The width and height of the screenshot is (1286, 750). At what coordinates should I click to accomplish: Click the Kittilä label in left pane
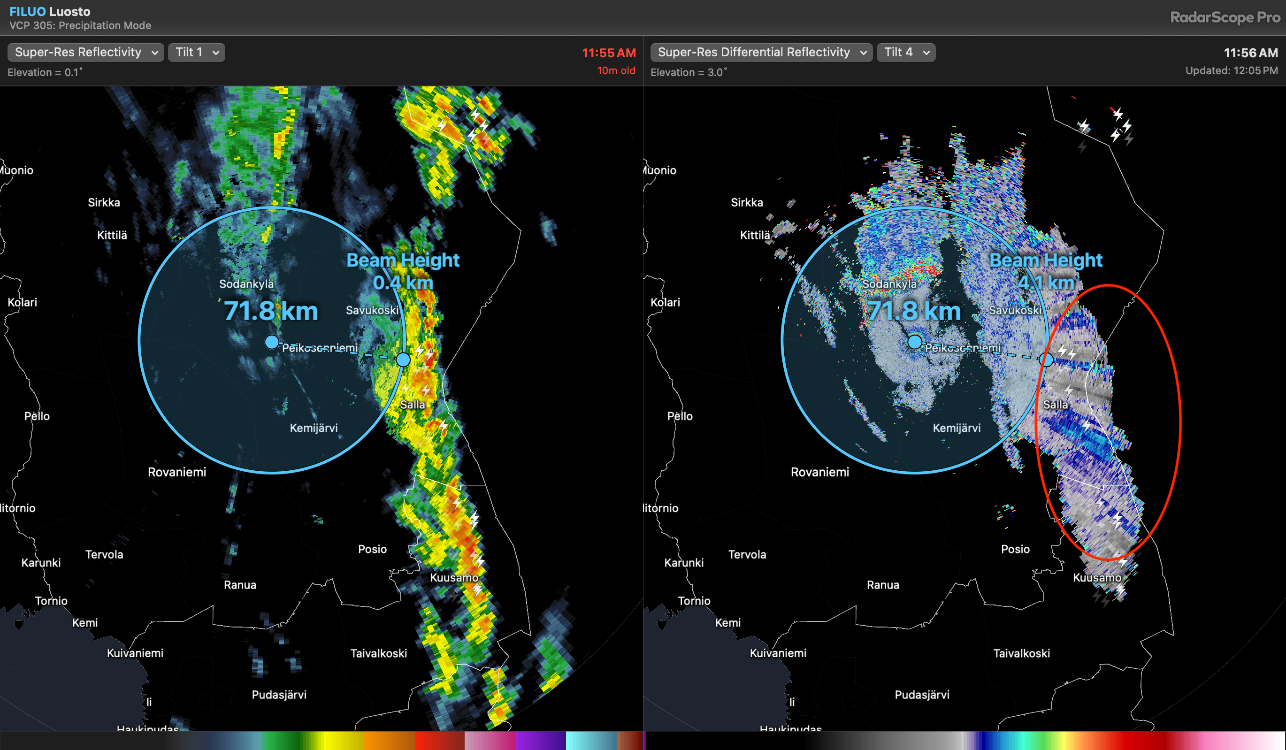(112, 235)
